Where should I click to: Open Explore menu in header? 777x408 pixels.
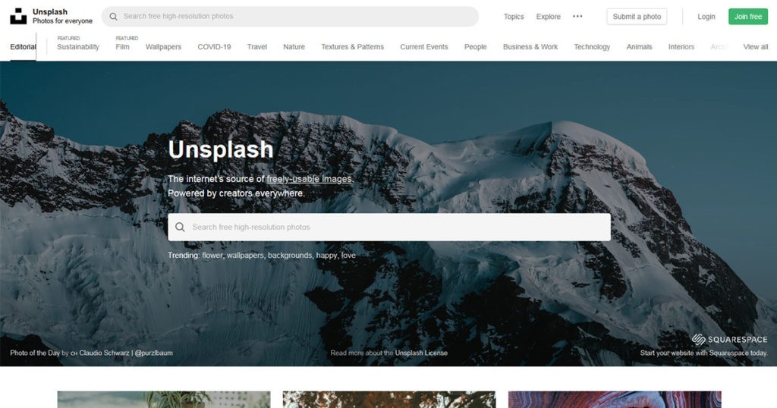coord(548,17)
